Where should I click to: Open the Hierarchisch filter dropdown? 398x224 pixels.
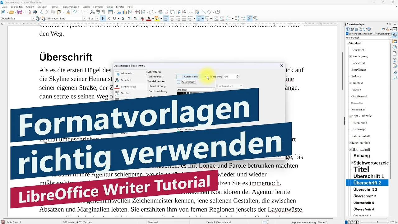[x=369, y=38]
